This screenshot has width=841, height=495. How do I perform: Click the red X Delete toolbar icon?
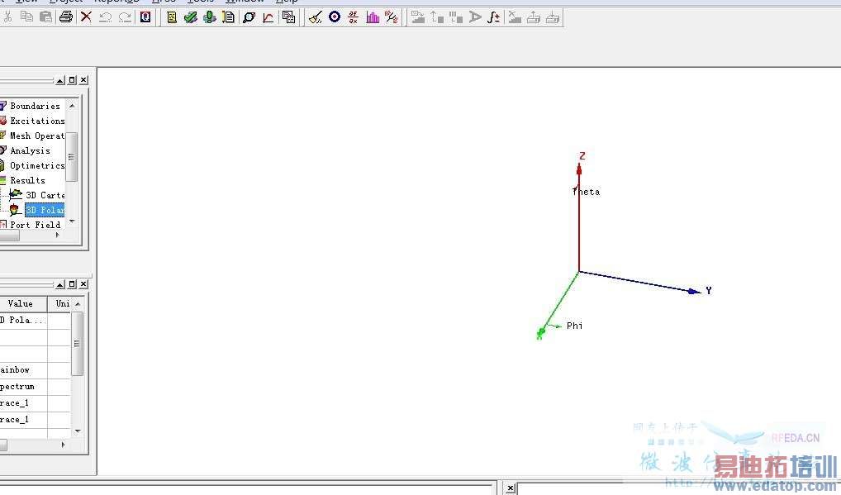(86, 17)
